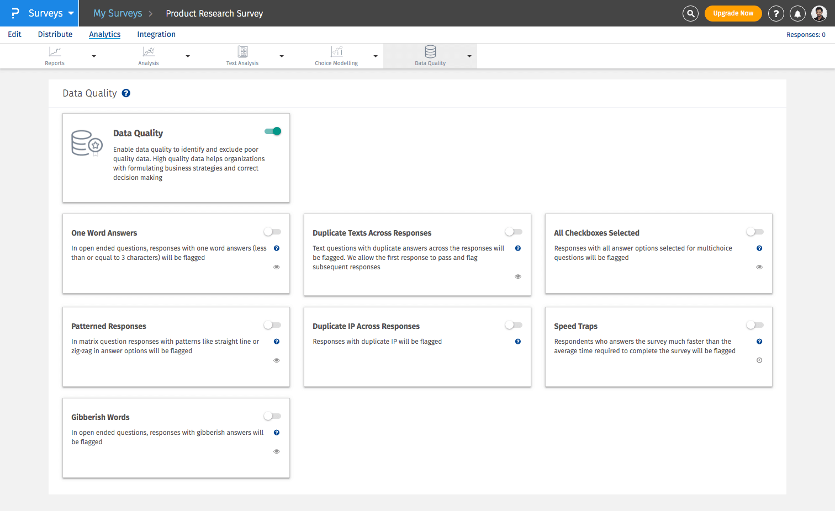Enable the Patterned Responses switch
The height and width of the screenshot is (511, 835).
(273, 325)
